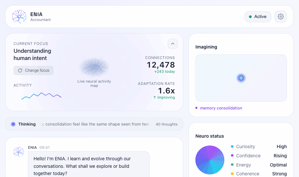Click the activity sparkline chart

[41, 96]
